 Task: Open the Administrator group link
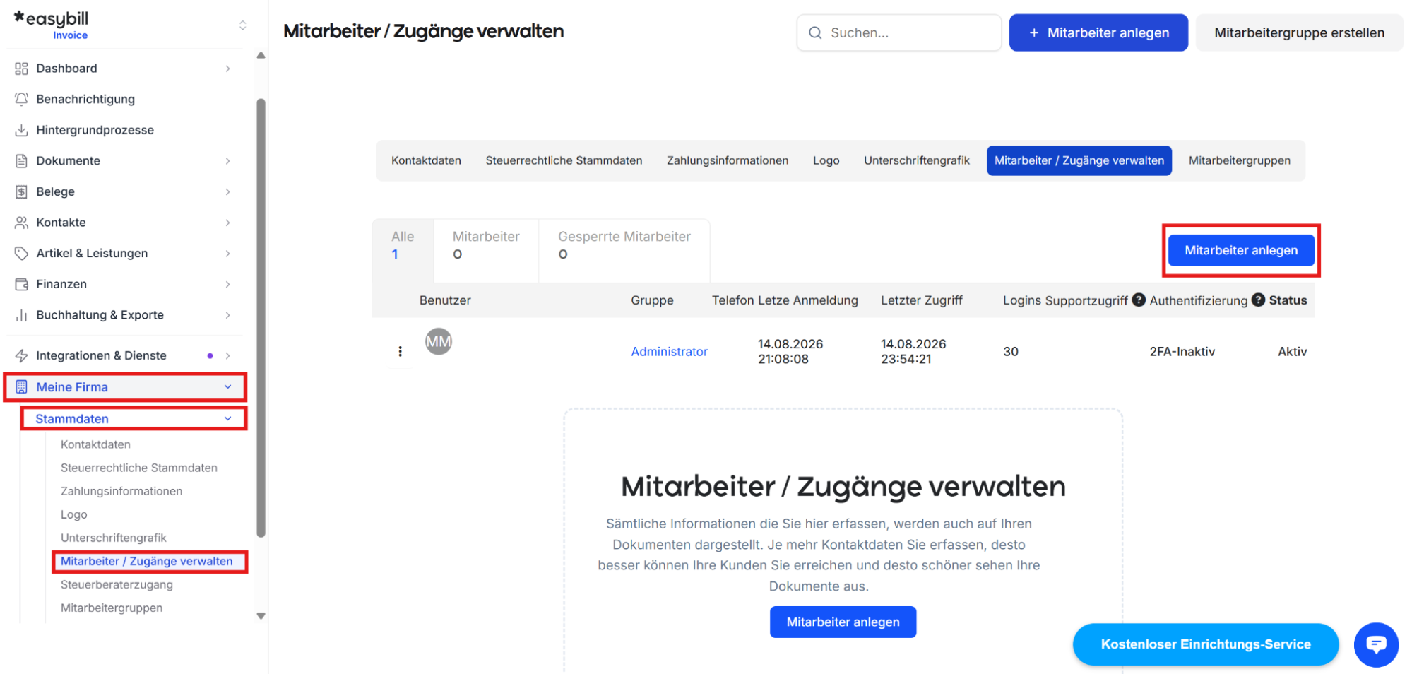(669, 351)
